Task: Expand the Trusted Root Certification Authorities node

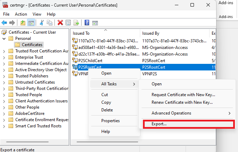Action: (x=4, y=51)
